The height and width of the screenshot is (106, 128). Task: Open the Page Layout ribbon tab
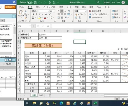pos(50,7)
